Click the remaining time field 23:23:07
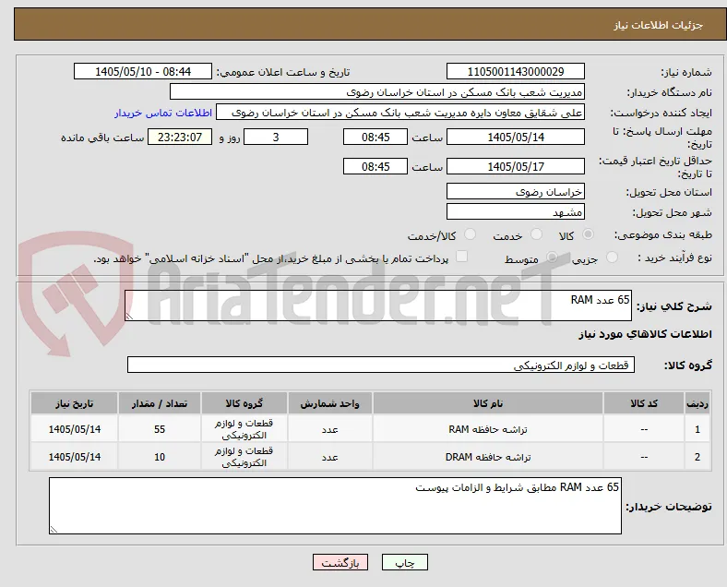 180,137
